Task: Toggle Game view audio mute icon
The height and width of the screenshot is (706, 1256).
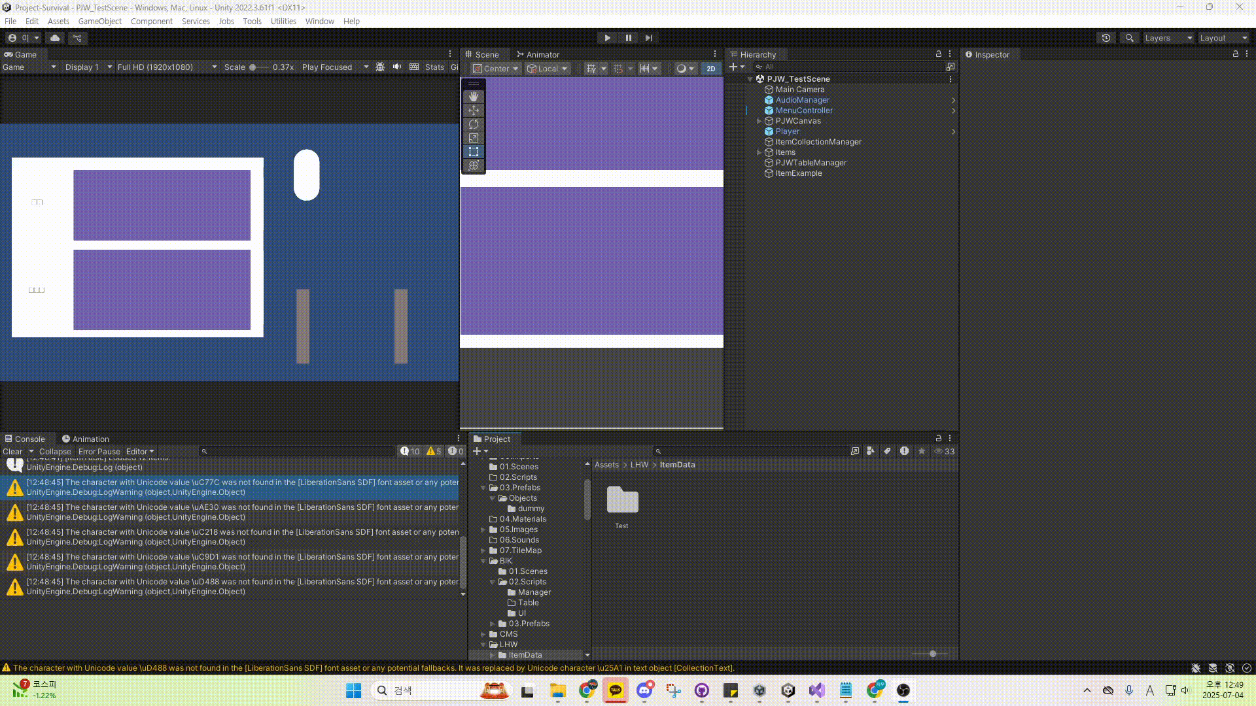Action: [397, 67]
